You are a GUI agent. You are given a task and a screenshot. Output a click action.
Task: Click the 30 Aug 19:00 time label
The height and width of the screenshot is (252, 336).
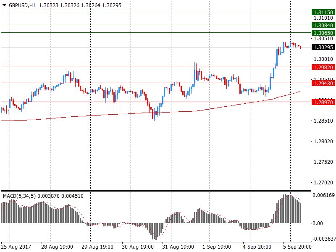click(x=138, y=247)
